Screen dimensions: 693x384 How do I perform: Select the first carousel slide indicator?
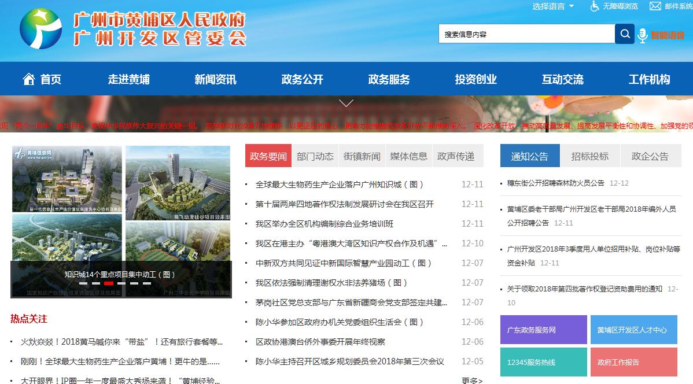pyautogui.click(x=83, y=283)
